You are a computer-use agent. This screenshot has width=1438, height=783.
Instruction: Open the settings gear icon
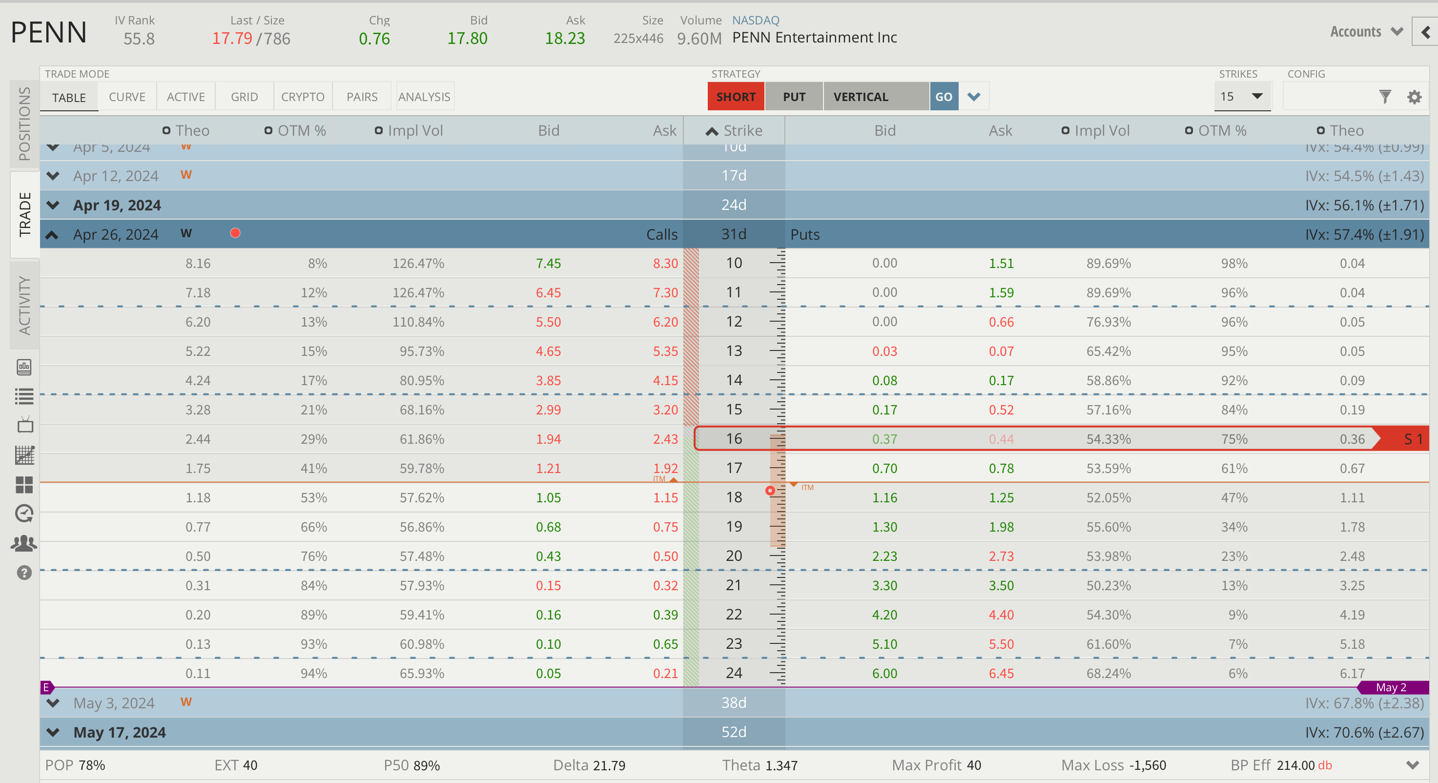click(1414, 97)
